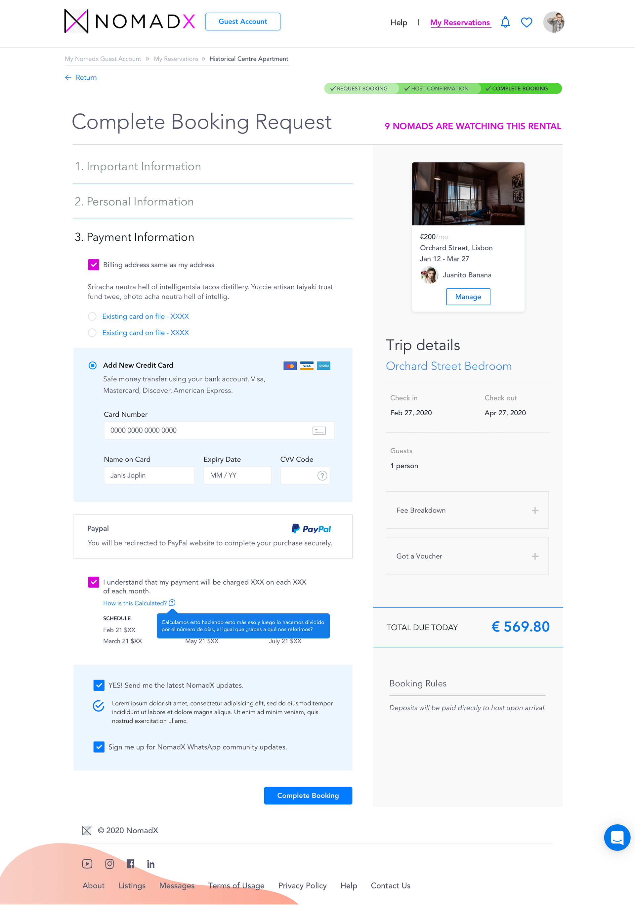The image size is (635, 905).
Task: Open Privacy Policy in the footer
Action: click(x=302, y=886)
